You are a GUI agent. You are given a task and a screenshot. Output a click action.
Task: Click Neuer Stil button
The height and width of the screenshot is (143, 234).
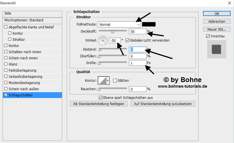[x=217, y=29]
